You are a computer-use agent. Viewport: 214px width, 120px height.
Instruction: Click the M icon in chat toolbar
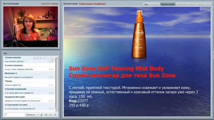tap(46, 115)
